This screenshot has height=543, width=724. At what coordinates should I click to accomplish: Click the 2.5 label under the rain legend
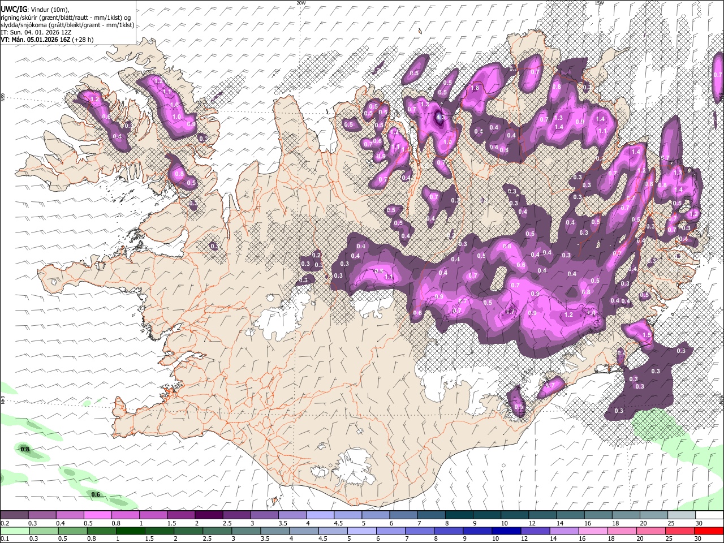pos(208,538)
